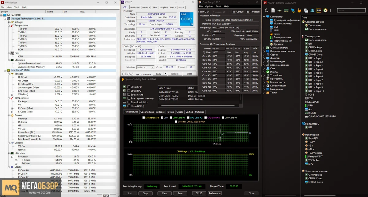Image resolution: width=368 pixels, height=197 pixels.
Task: Collapse the Компьютер node in AIDA64
Action: 264,17
